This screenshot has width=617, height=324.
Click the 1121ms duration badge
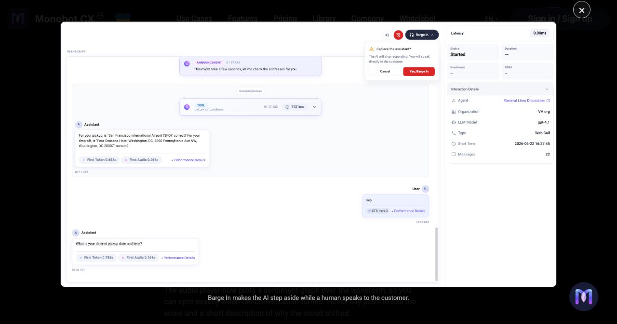click(295, 107)
